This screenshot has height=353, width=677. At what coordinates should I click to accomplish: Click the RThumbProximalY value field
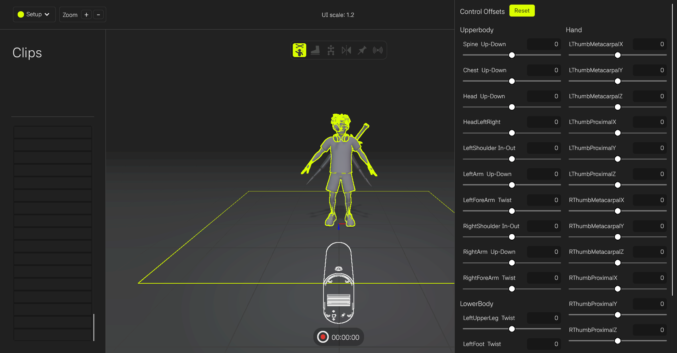649,304
